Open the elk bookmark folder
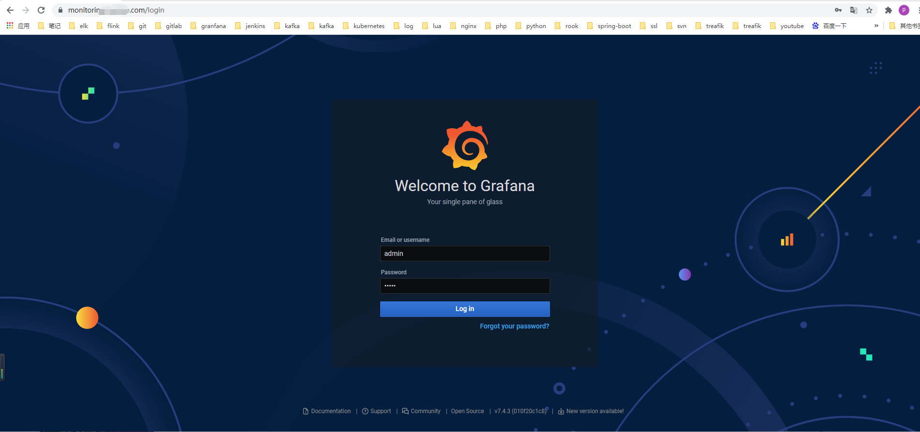This screenshot has height=432, width=920. (x=78, y=26)
